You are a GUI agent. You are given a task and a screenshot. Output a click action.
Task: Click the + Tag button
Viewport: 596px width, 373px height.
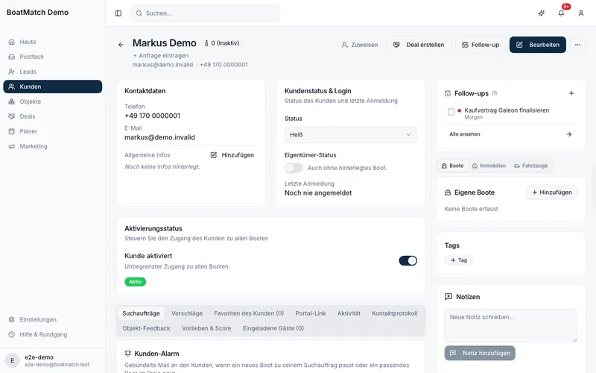tap(458, 260)
